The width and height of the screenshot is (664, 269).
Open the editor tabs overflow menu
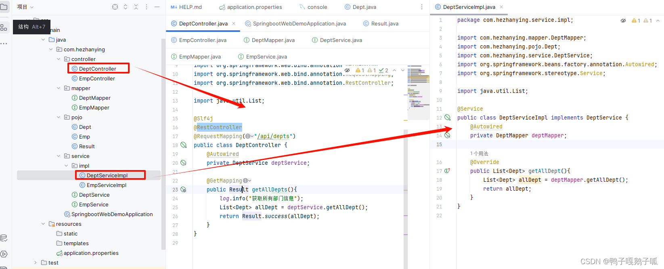(422, 7)
